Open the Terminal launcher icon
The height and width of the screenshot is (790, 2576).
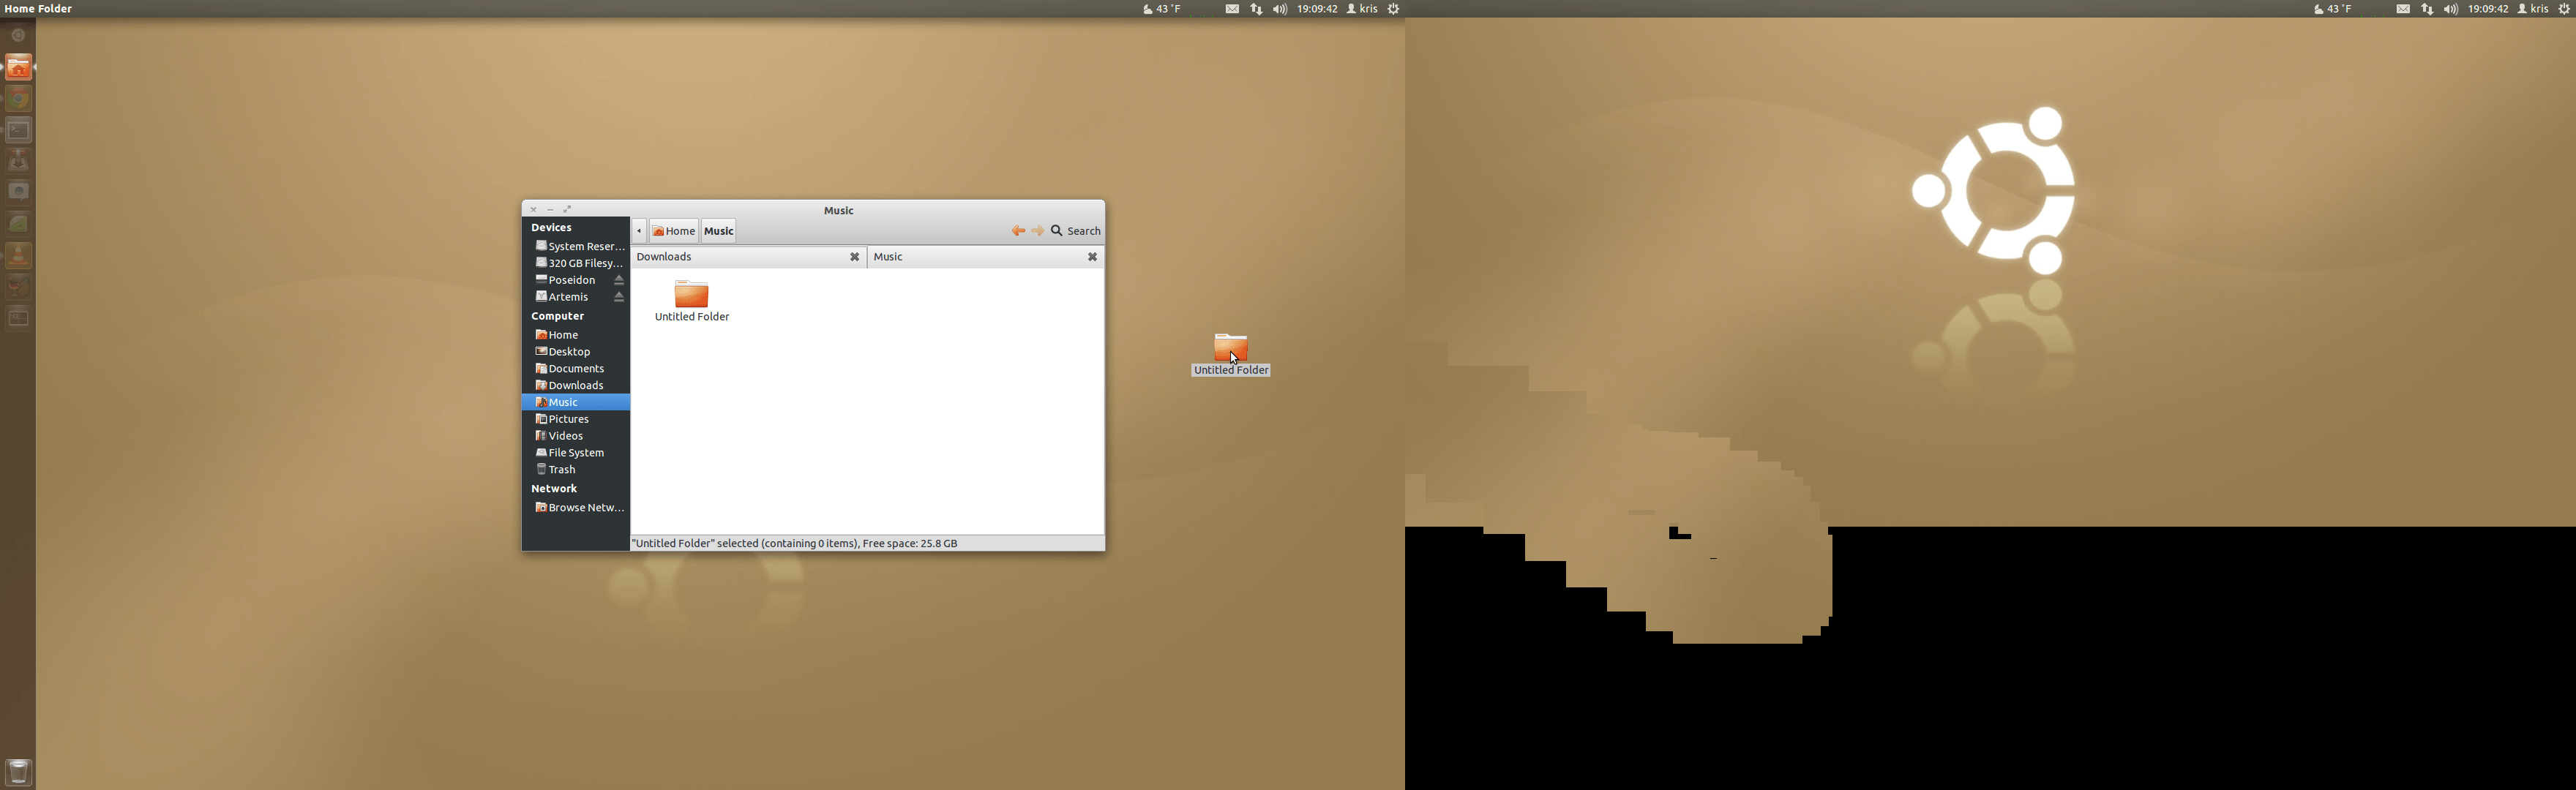[18, 130]
